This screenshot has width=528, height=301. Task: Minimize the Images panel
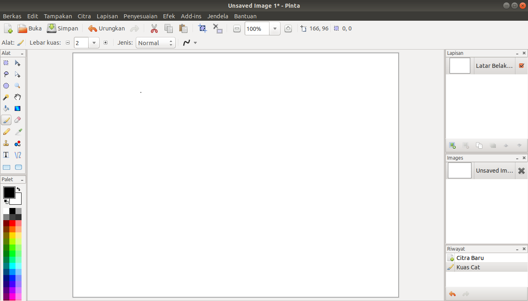517,158
